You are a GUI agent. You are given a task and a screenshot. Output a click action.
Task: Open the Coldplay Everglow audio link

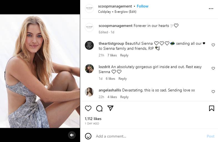click(x=117, y=12)
